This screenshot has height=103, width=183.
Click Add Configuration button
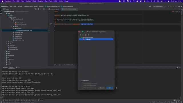158,6
